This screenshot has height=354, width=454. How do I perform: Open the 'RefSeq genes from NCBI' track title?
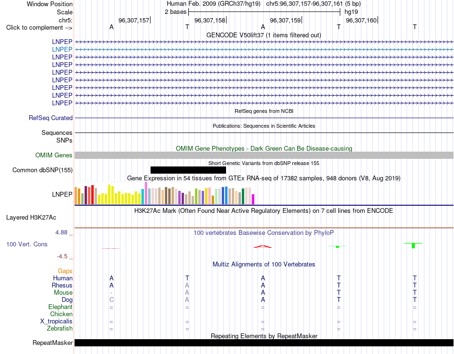click(264, 111)
